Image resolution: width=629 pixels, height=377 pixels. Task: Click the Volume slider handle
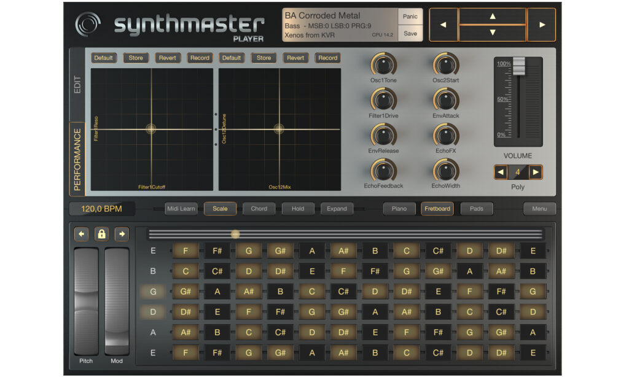519,65
